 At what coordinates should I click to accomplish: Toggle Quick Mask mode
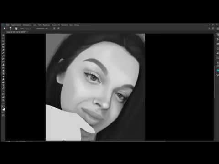[x=3, y=113]
